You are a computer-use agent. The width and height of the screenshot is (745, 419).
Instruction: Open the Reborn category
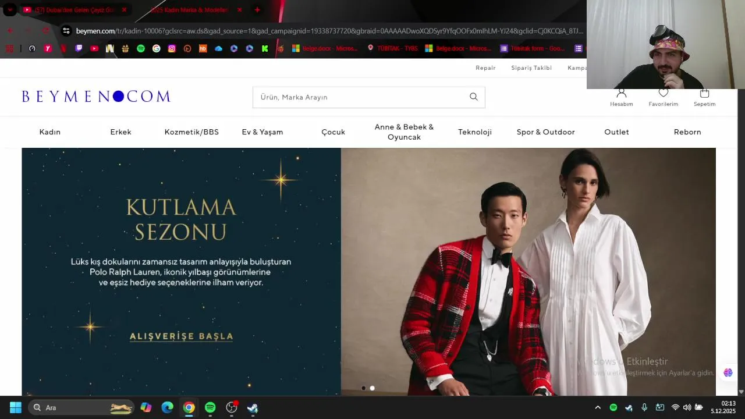[687, 132]
